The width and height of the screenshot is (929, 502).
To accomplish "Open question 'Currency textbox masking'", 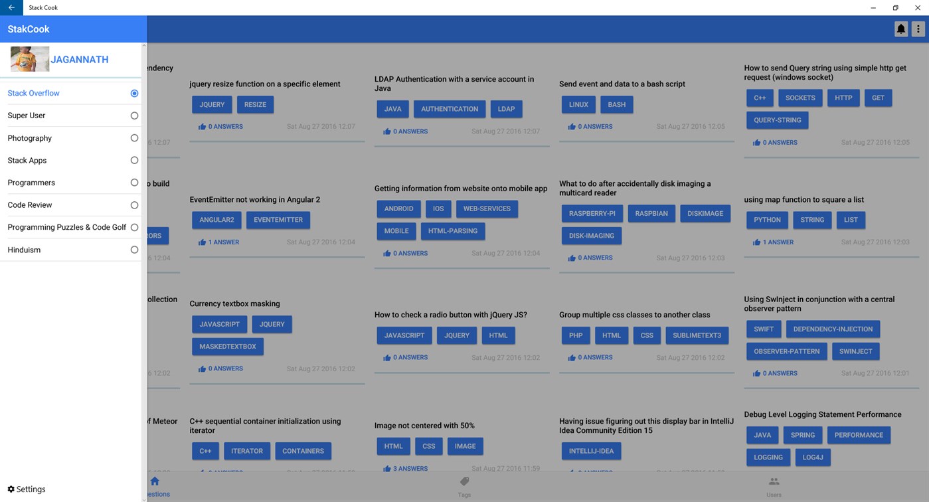I will click(235, 304).
